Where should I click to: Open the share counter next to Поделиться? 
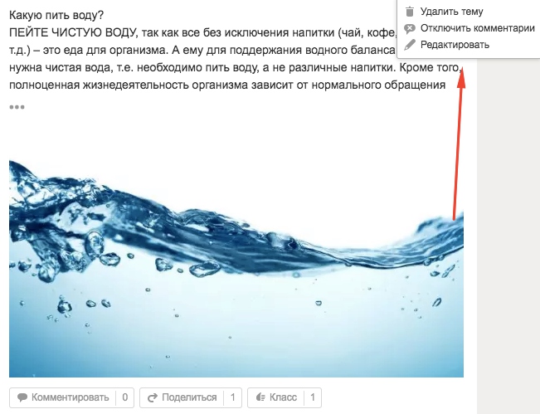point(233,397)
